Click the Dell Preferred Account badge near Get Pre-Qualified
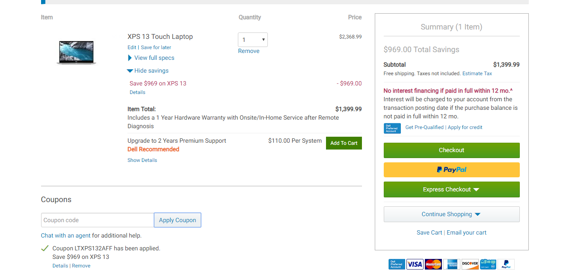 click(392, 128)
